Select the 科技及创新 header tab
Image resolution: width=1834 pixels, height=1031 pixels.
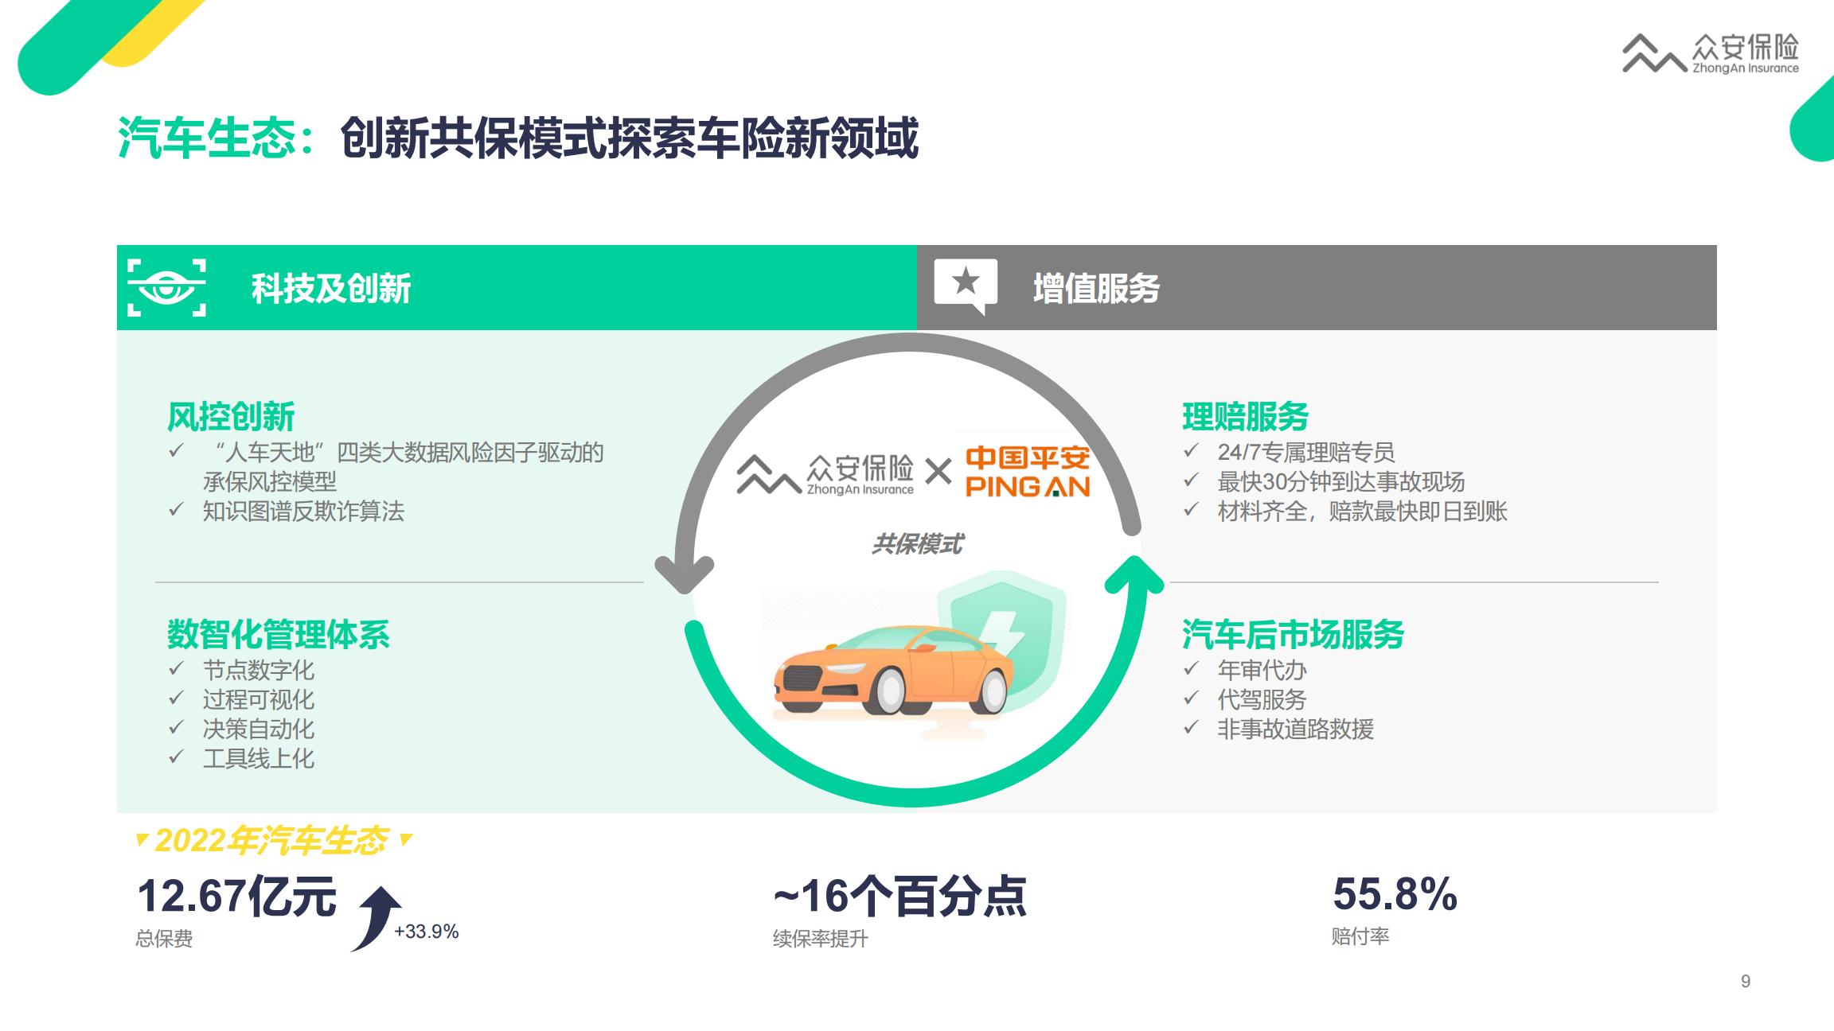click(517, 287)
